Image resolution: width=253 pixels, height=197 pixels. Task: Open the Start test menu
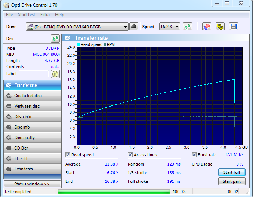(x=27, y=15)
